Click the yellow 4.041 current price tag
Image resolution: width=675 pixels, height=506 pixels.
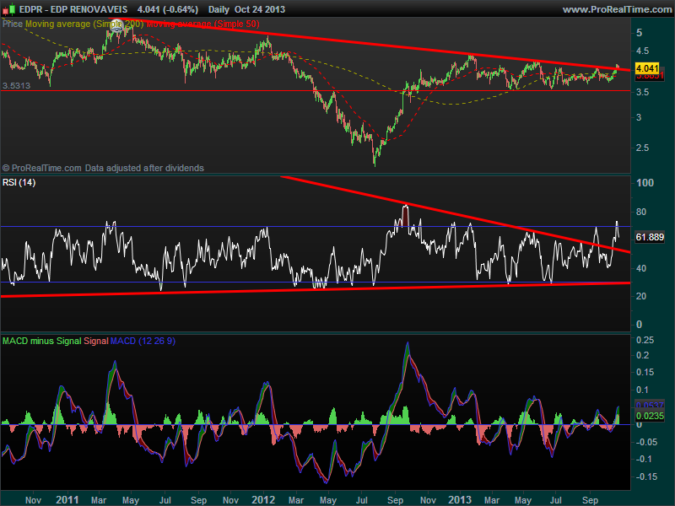[x=647, y=68]
